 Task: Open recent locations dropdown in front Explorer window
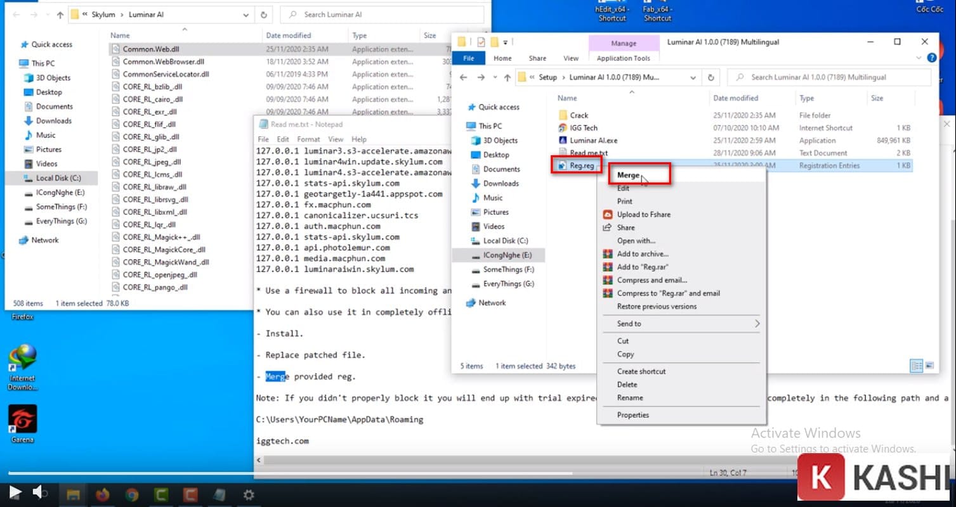pyautogui.click(x=494, y=77)
